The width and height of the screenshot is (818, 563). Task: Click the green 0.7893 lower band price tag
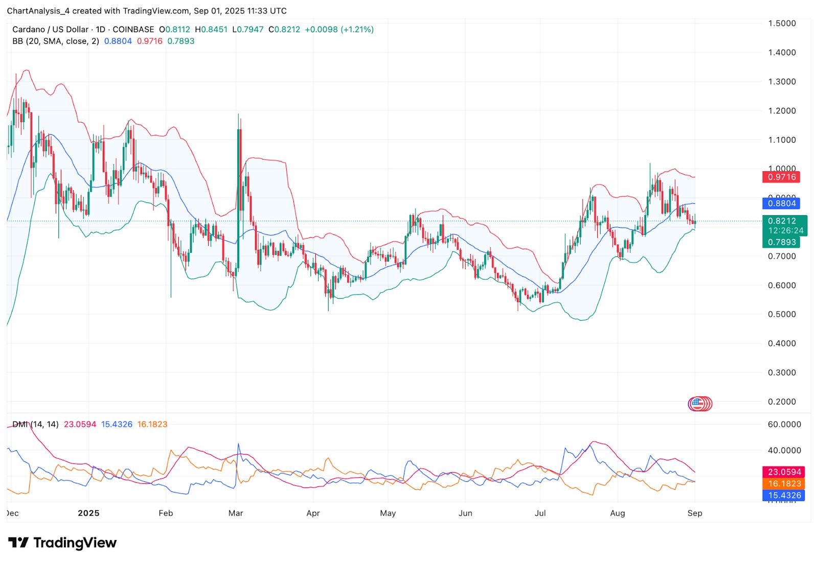pos(781,242)
